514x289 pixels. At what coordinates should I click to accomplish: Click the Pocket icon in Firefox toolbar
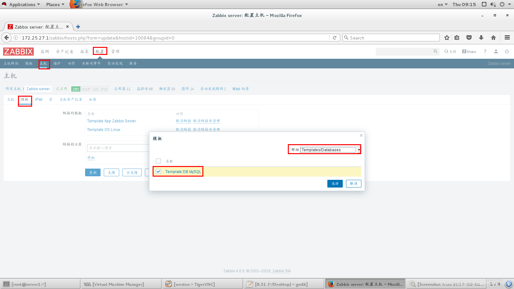click(x=469, y=38)
